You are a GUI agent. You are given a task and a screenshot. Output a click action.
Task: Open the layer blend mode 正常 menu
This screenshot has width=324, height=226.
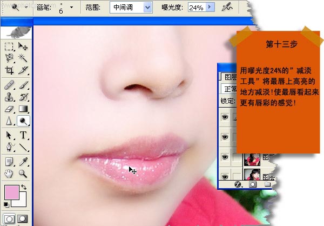coord(231,88)
